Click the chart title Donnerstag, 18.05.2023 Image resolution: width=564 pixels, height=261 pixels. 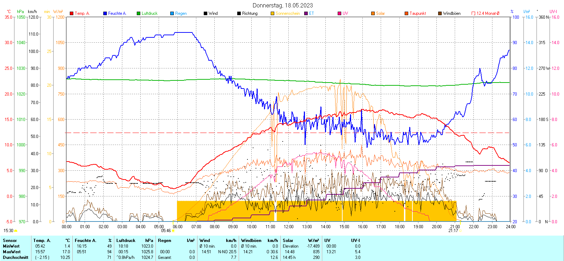[x=283, y=5]
